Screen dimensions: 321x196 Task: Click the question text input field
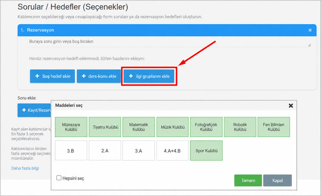coord(169,42)
